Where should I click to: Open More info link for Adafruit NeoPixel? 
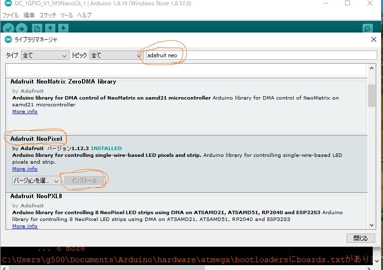point(25,169)
